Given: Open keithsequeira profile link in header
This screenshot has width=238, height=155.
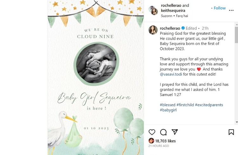Looking at the screenshot, I should click(x=173, y=10).
